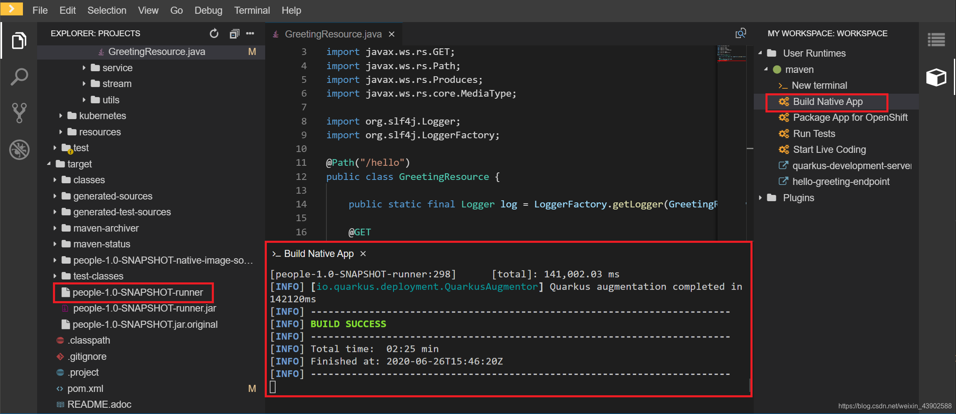Launch Start Live Coding command
Viewport: 956px width, 414px height.
tap(829, 150)
